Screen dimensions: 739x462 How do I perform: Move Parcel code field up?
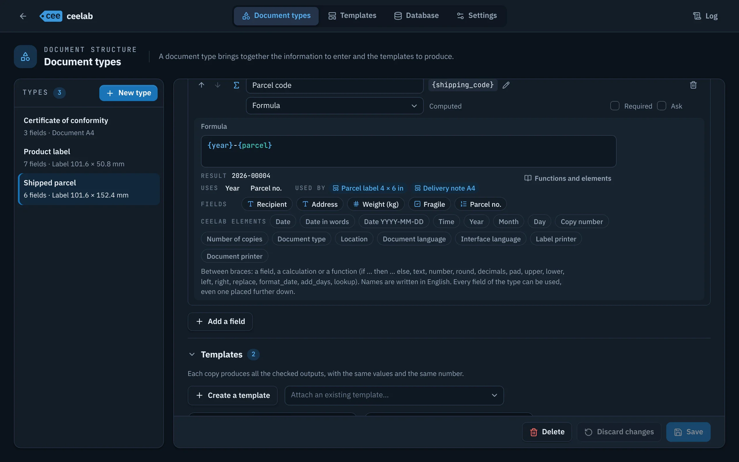201,85
